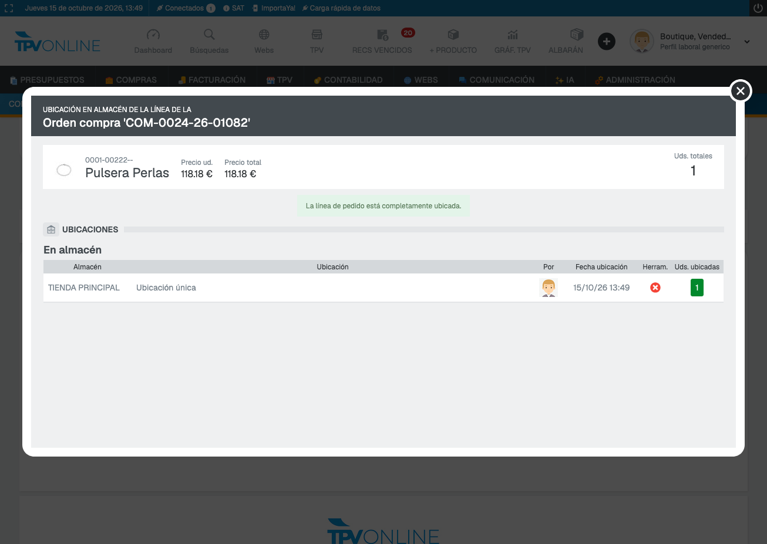Click the red 20 notification badge
767x544 pixels.
pyautogui.click(x=408, y=33)
